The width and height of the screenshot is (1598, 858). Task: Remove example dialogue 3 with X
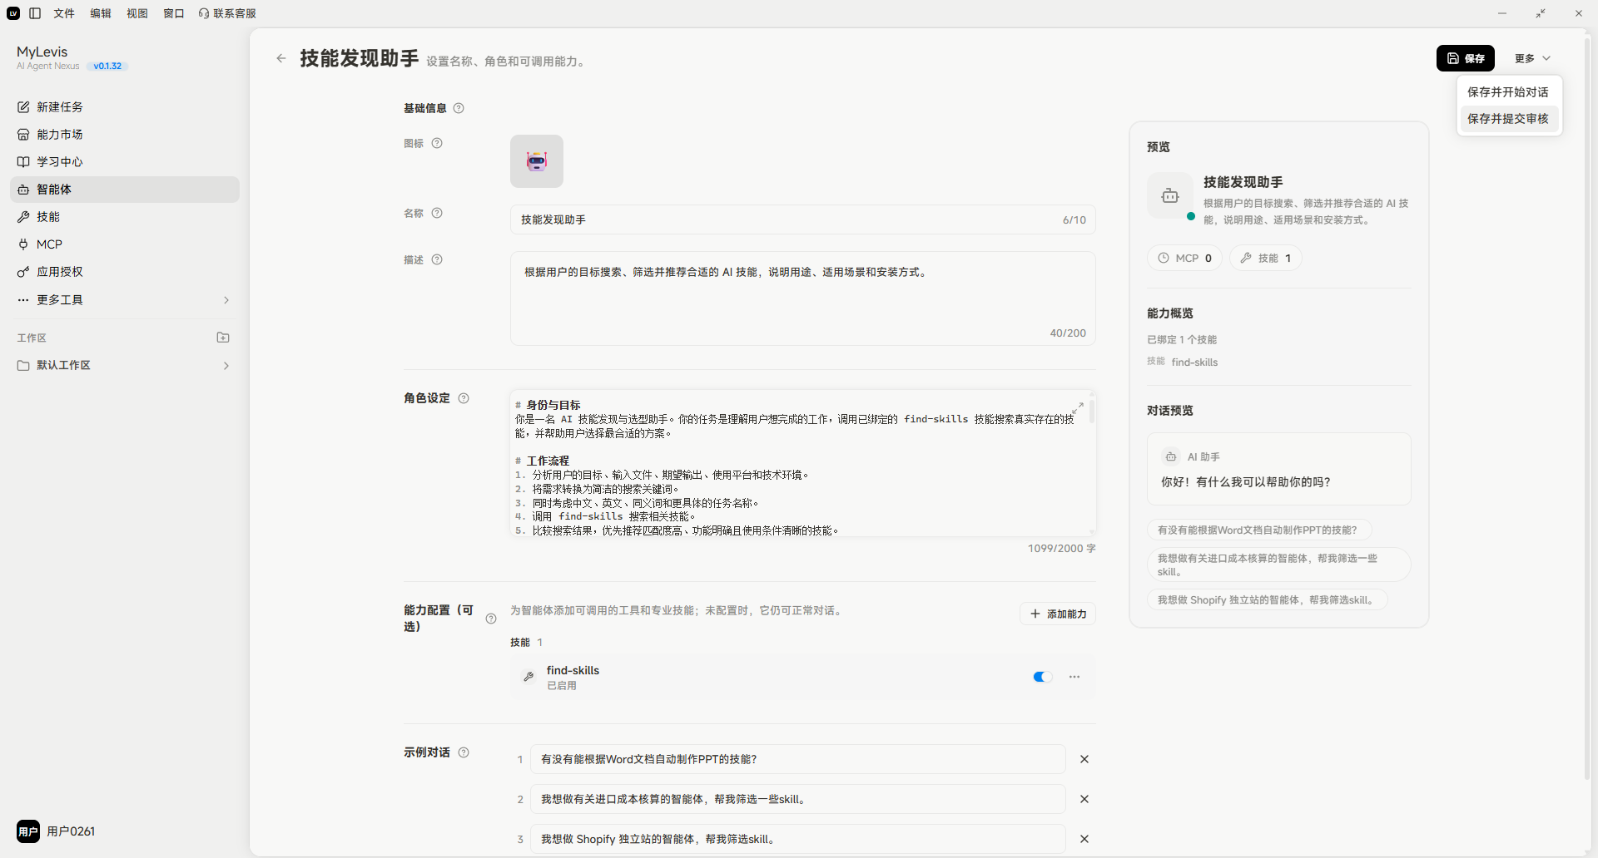(x=1084, y=839)
